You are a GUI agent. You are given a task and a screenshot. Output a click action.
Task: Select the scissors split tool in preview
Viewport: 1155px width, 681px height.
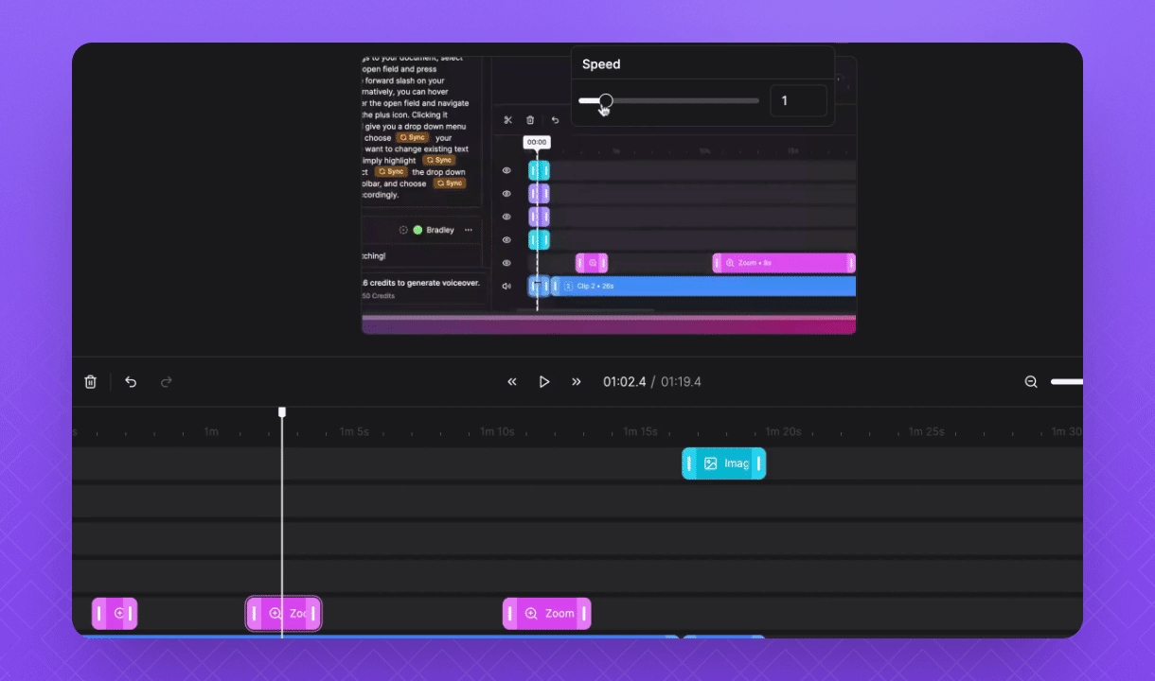click(507, 120)
